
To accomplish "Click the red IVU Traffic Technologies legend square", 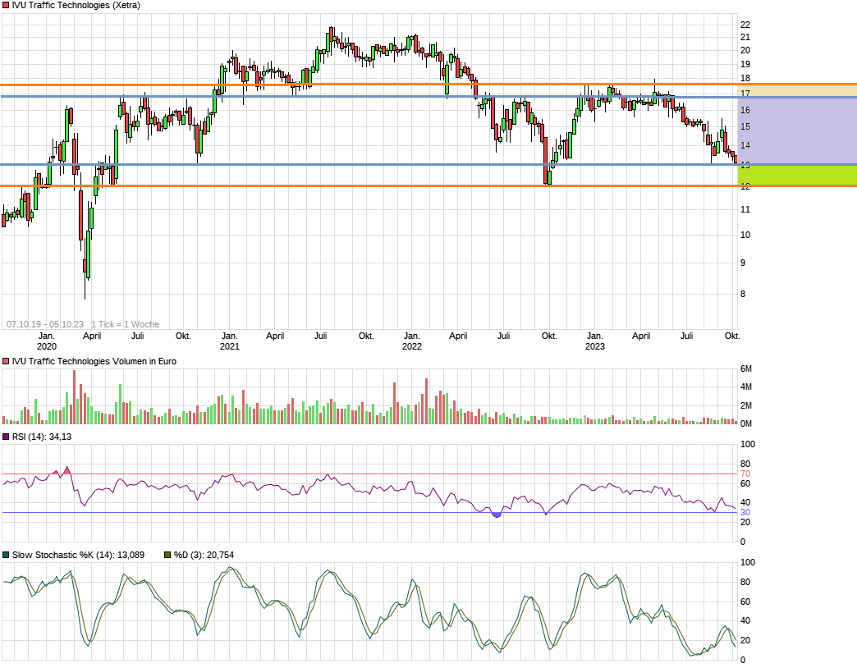I will [6, 6].
